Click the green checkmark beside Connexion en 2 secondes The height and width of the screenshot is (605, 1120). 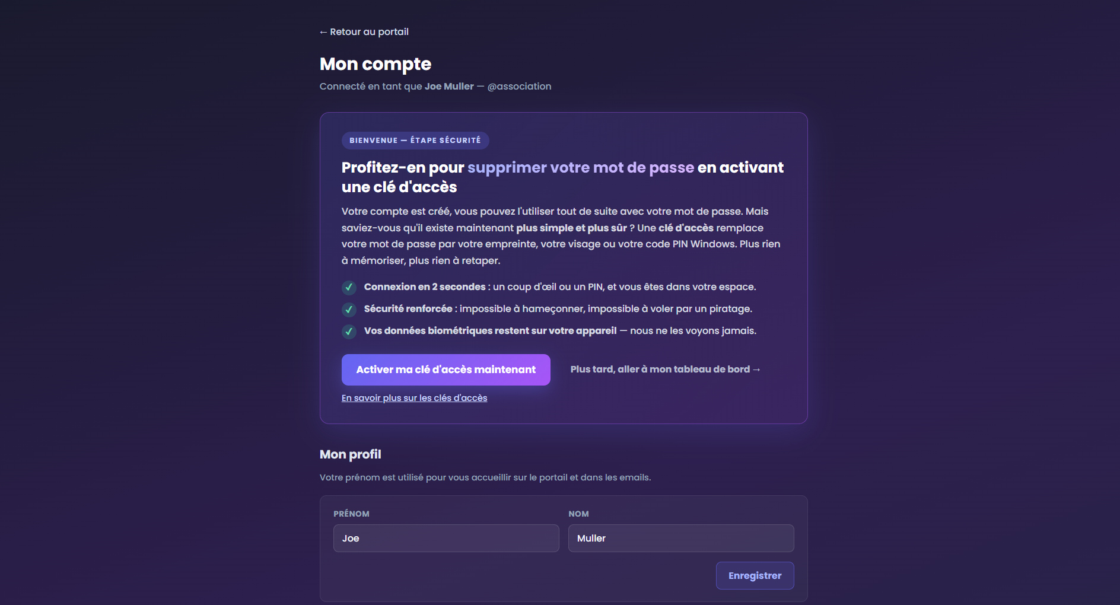click(349, 288)
